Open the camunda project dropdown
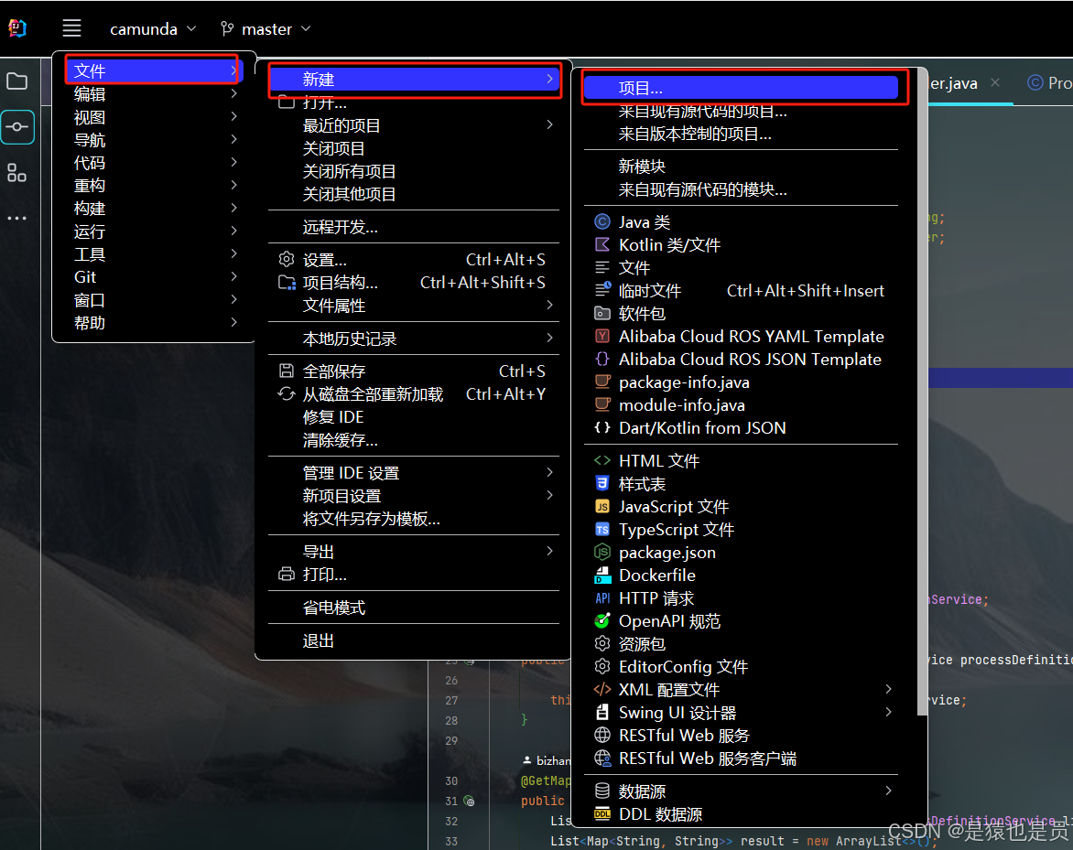This screenshot has width=1073, height=850. pos(153,28)
